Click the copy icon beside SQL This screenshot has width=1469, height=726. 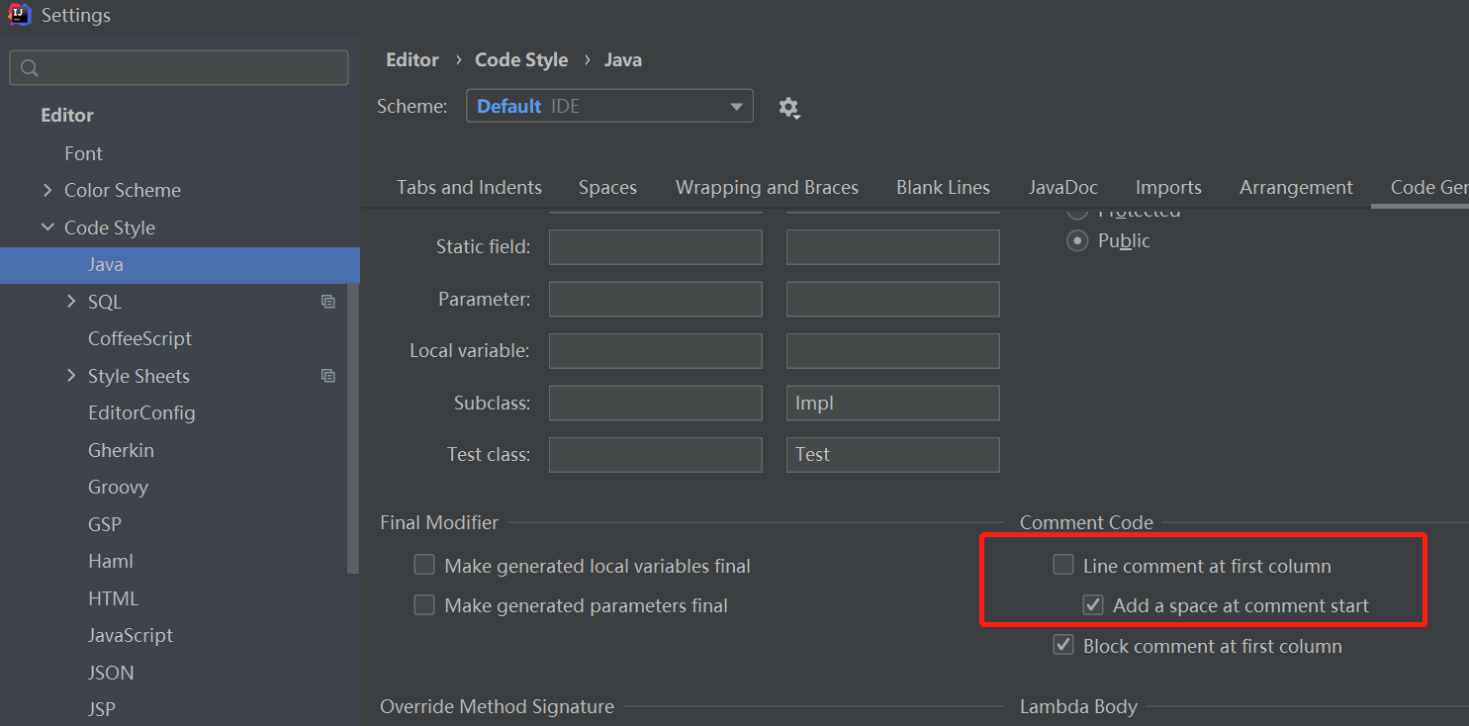[328, 302]
